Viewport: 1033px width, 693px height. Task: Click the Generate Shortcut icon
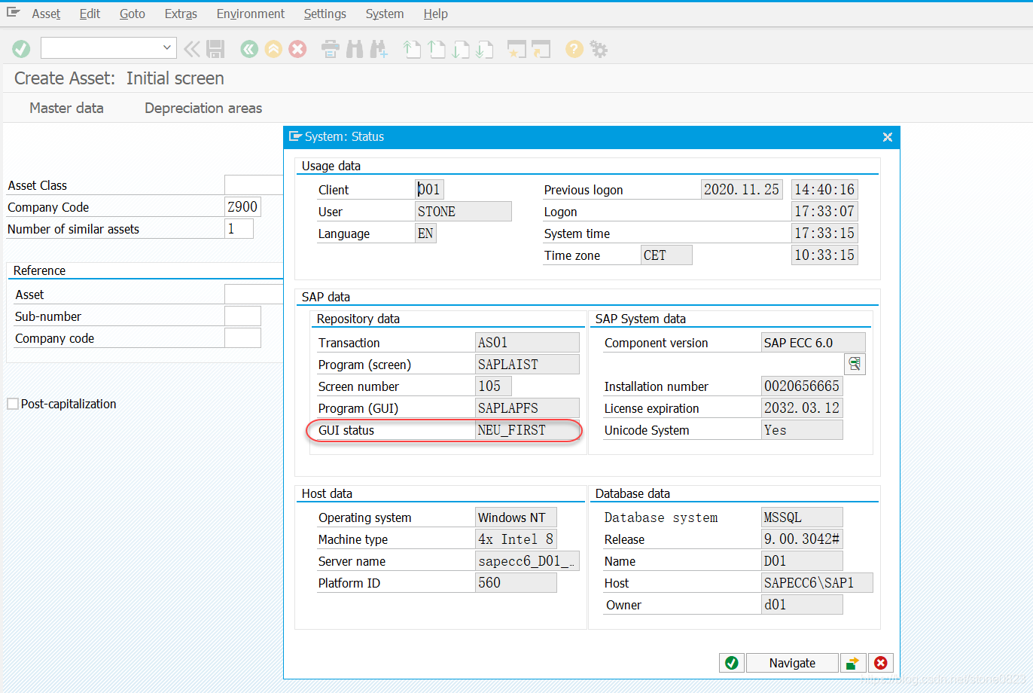pyautogui.click(x=542, y=48)
